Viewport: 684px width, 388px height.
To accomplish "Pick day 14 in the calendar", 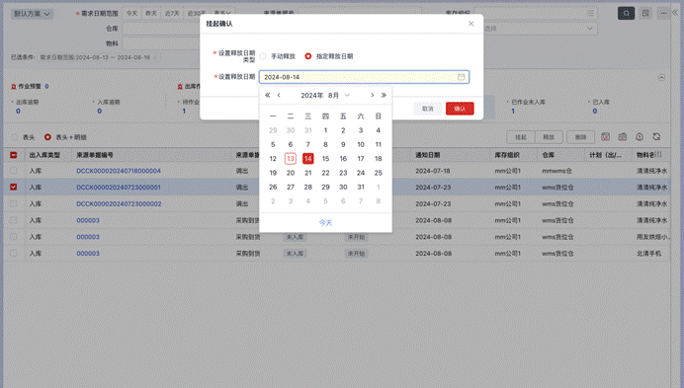I will click(x=308, y=159).
